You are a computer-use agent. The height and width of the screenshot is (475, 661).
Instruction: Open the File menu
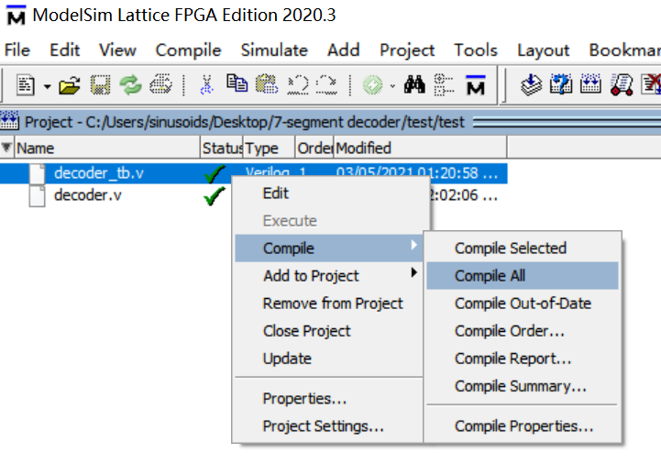tap(17, 50)
